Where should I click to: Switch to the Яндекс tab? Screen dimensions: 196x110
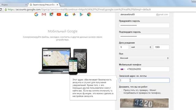point(13,5)
